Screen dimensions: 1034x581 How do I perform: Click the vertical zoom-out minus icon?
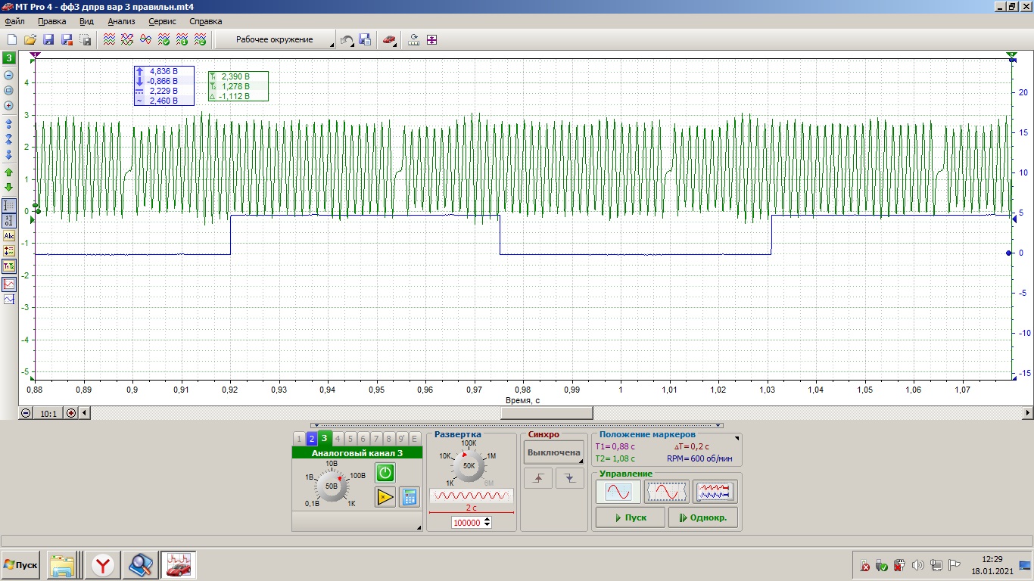9,75
